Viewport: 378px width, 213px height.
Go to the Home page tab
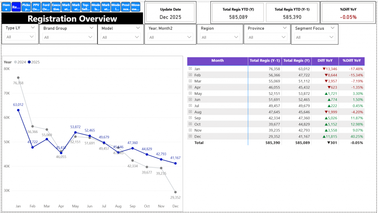6,7
